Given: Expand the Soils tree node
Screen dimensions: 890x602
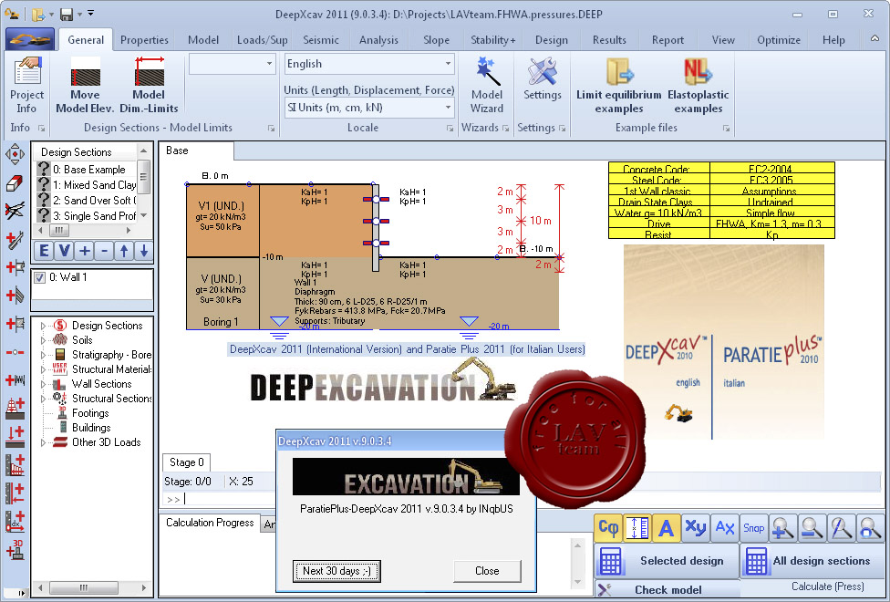Looking at the screenshot, I should tap(43, 340).
